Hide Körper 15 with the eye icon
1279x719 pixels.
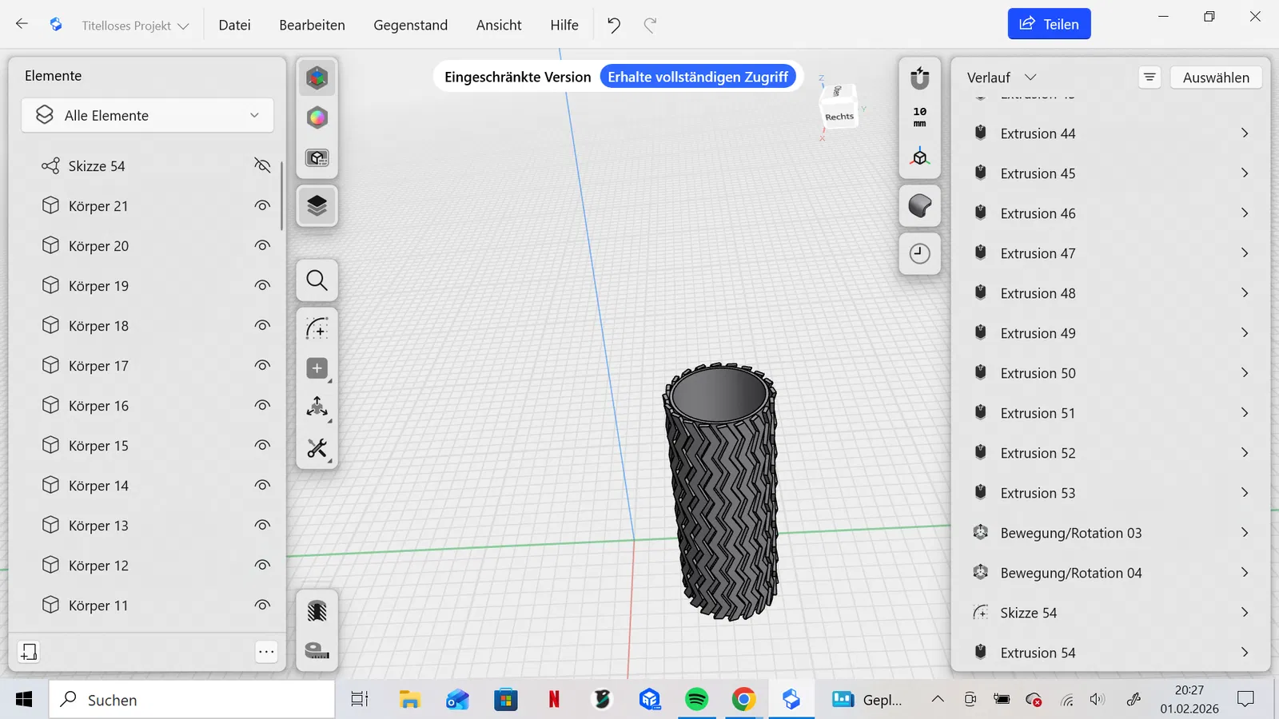coord(262,446)
